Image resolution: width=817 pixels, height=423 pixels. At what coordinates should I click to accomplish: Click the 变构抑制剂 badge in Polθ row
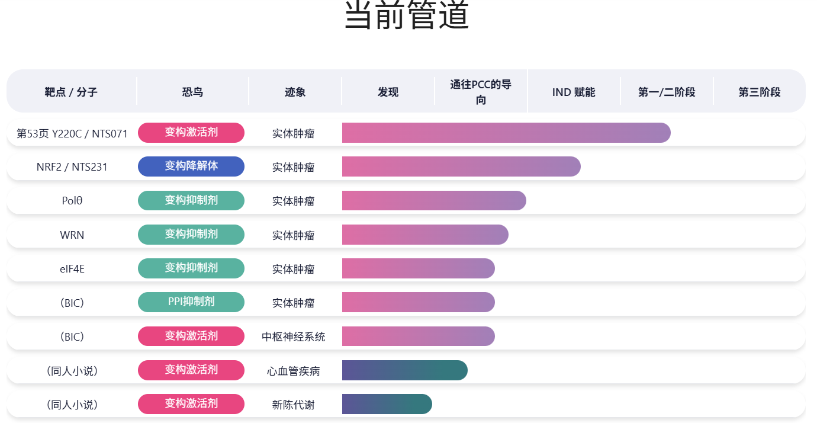tap(191, 201)
